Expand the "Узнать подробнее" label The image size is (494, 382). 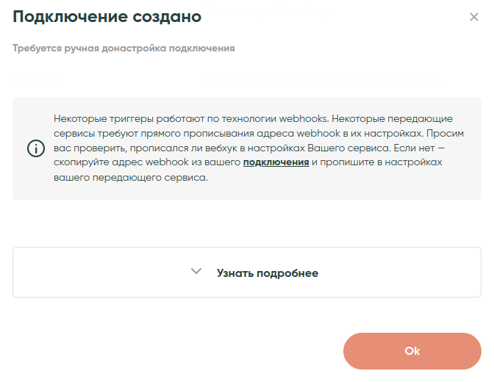(267, 273)
